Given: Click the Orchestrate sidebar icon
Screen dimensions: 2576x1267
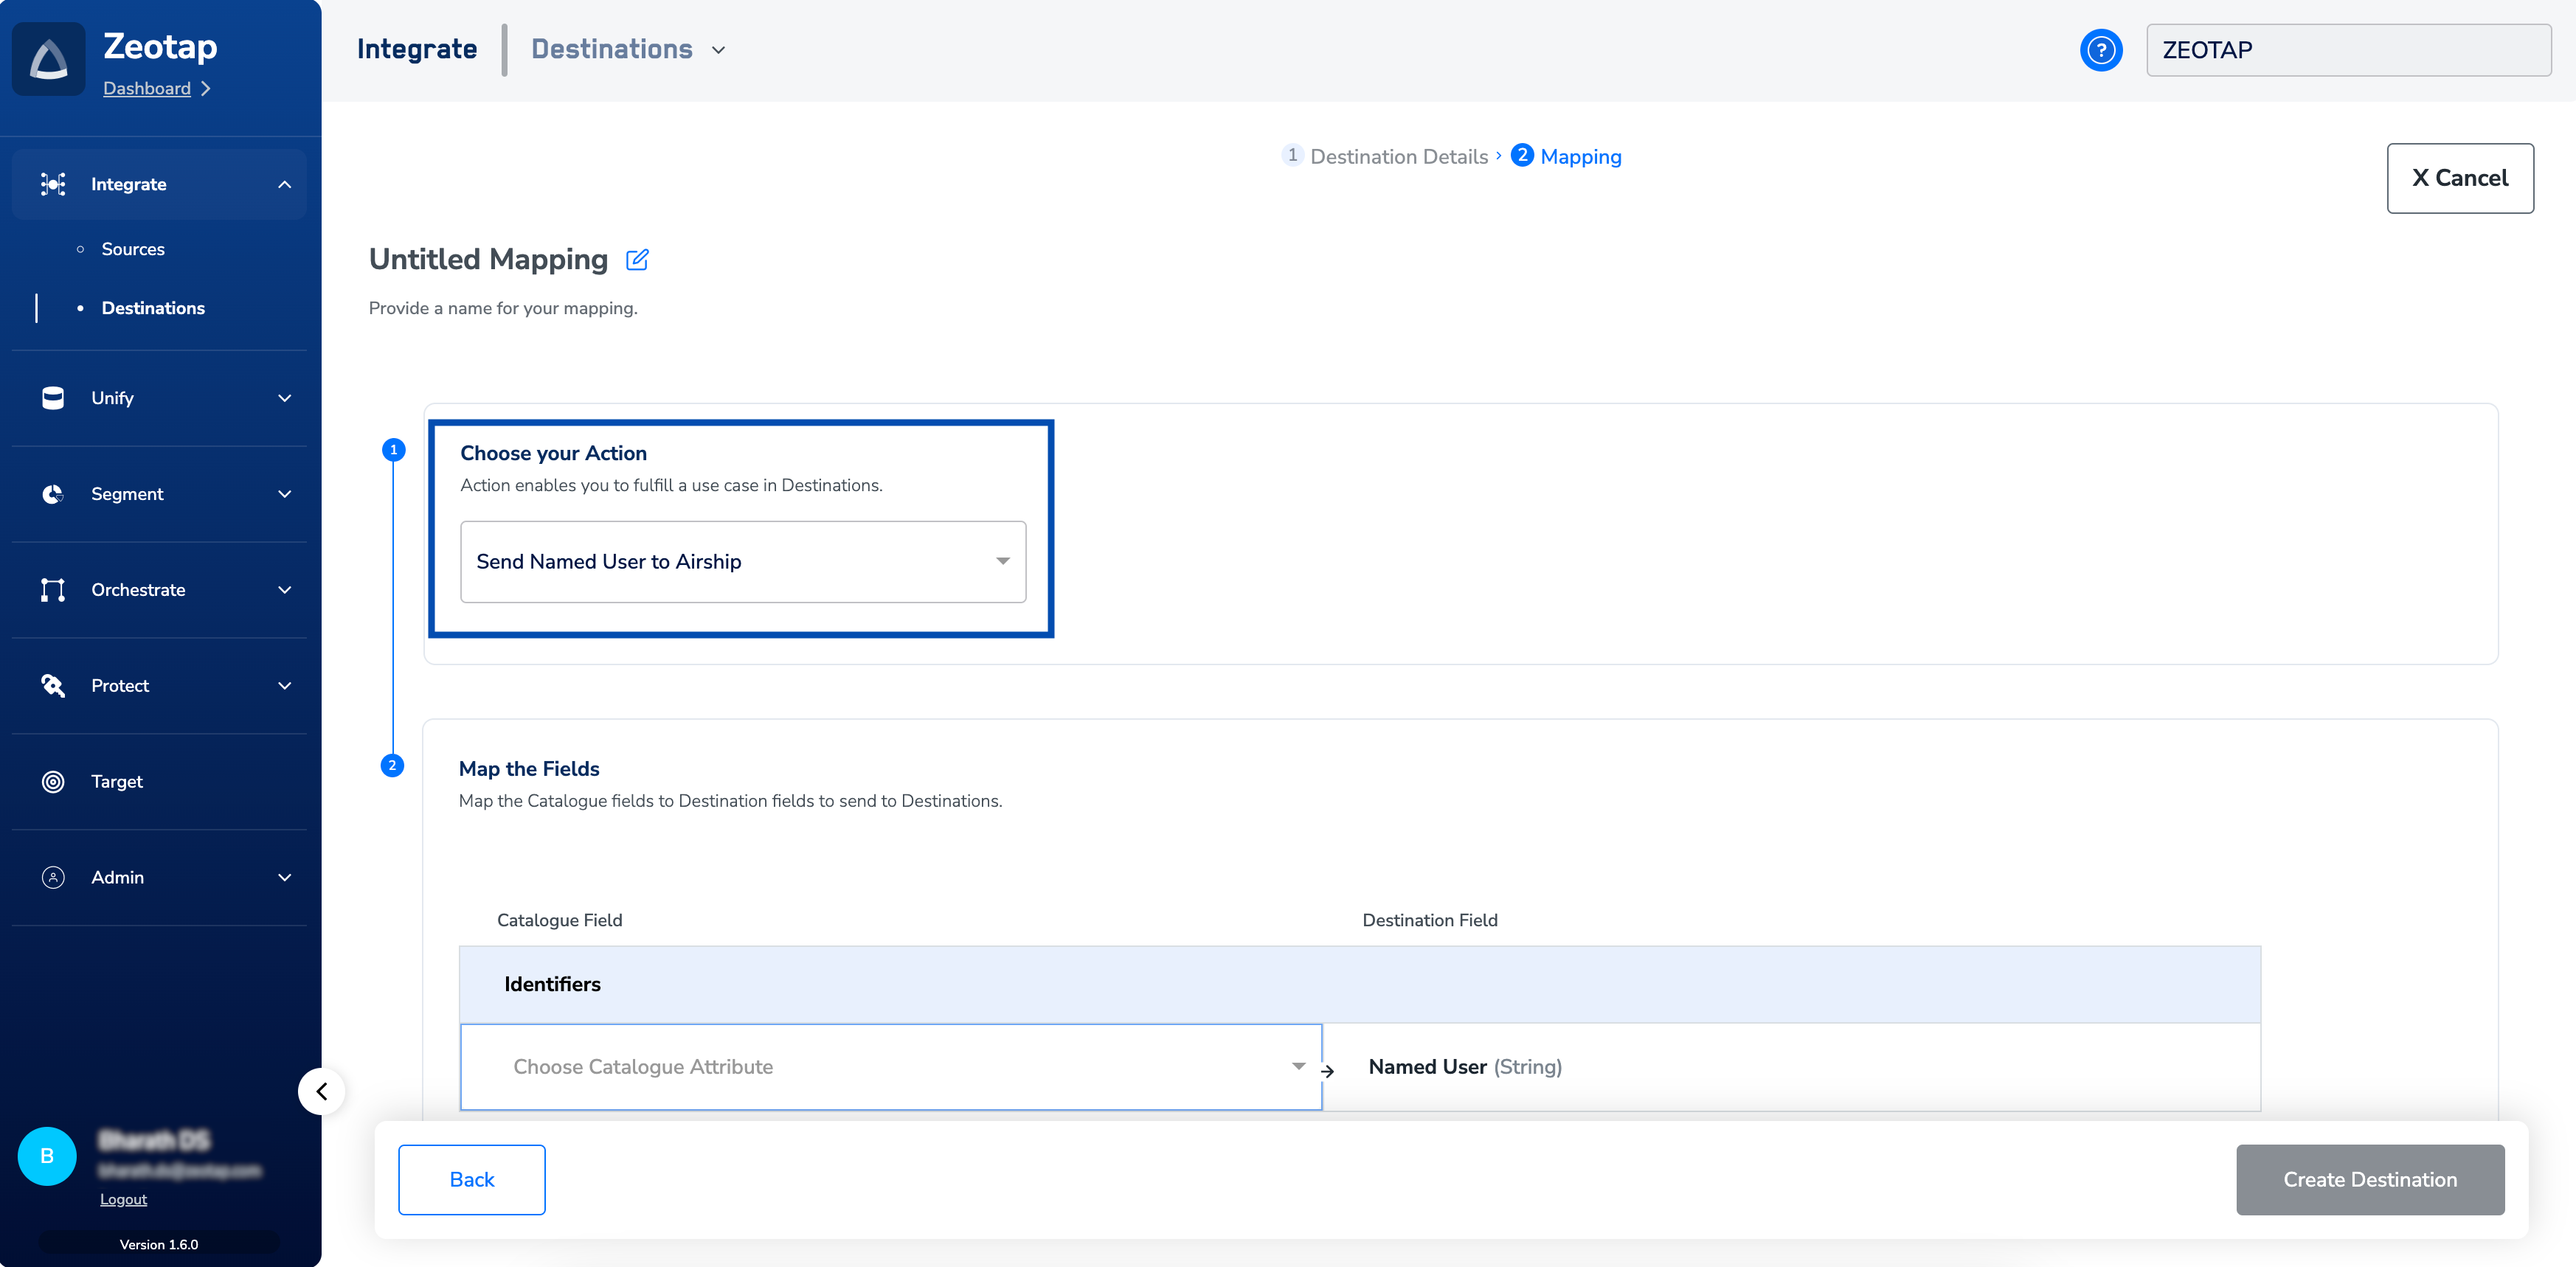Looking at the screenshot, I should pos(53,590).
